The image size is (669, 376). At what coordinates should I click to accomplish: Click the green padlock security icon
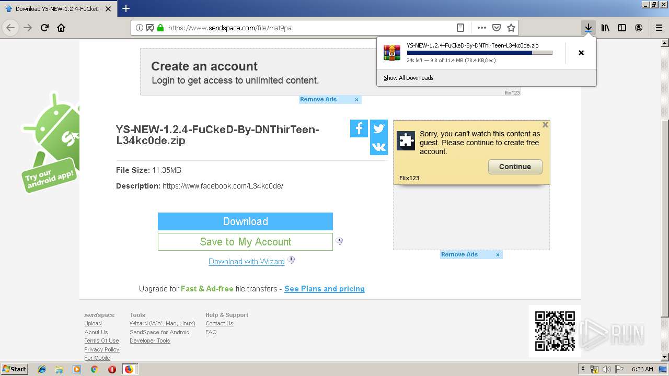coord(160,28)
